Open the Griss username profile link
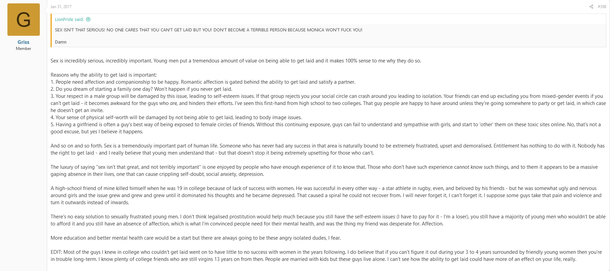 click(x=23, y=42)
